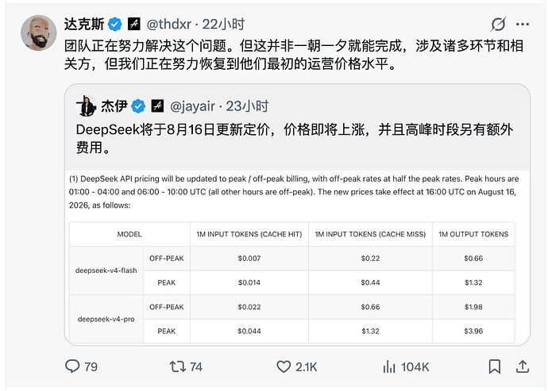Image resolution: width=548 pixels, height=391 pixels.
Task: Open 达克斯 profile avatar
Action: tap(39, 33)
